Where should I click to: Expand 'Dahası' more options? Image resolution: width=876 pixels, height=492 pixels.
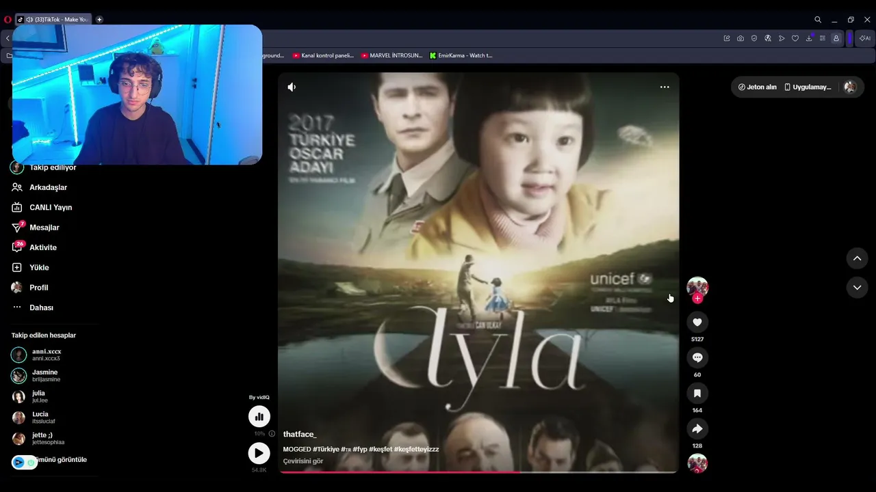(32, 307)
